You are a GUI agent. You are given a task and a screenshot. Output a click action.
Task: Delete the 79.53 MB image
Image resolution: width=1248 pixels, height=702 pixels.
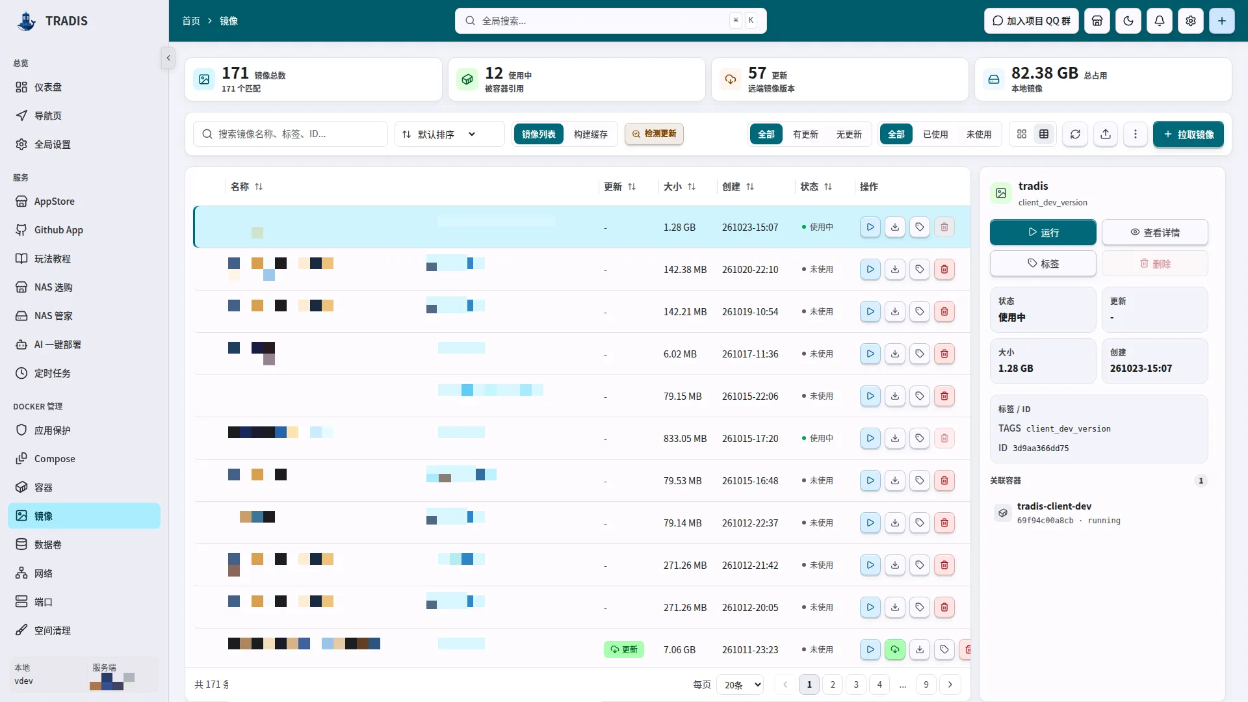coord(944,480)
